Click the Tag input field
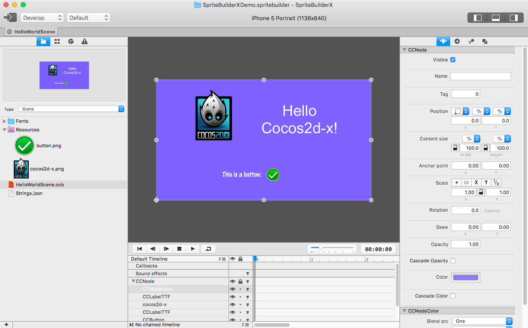 point(466,94)
